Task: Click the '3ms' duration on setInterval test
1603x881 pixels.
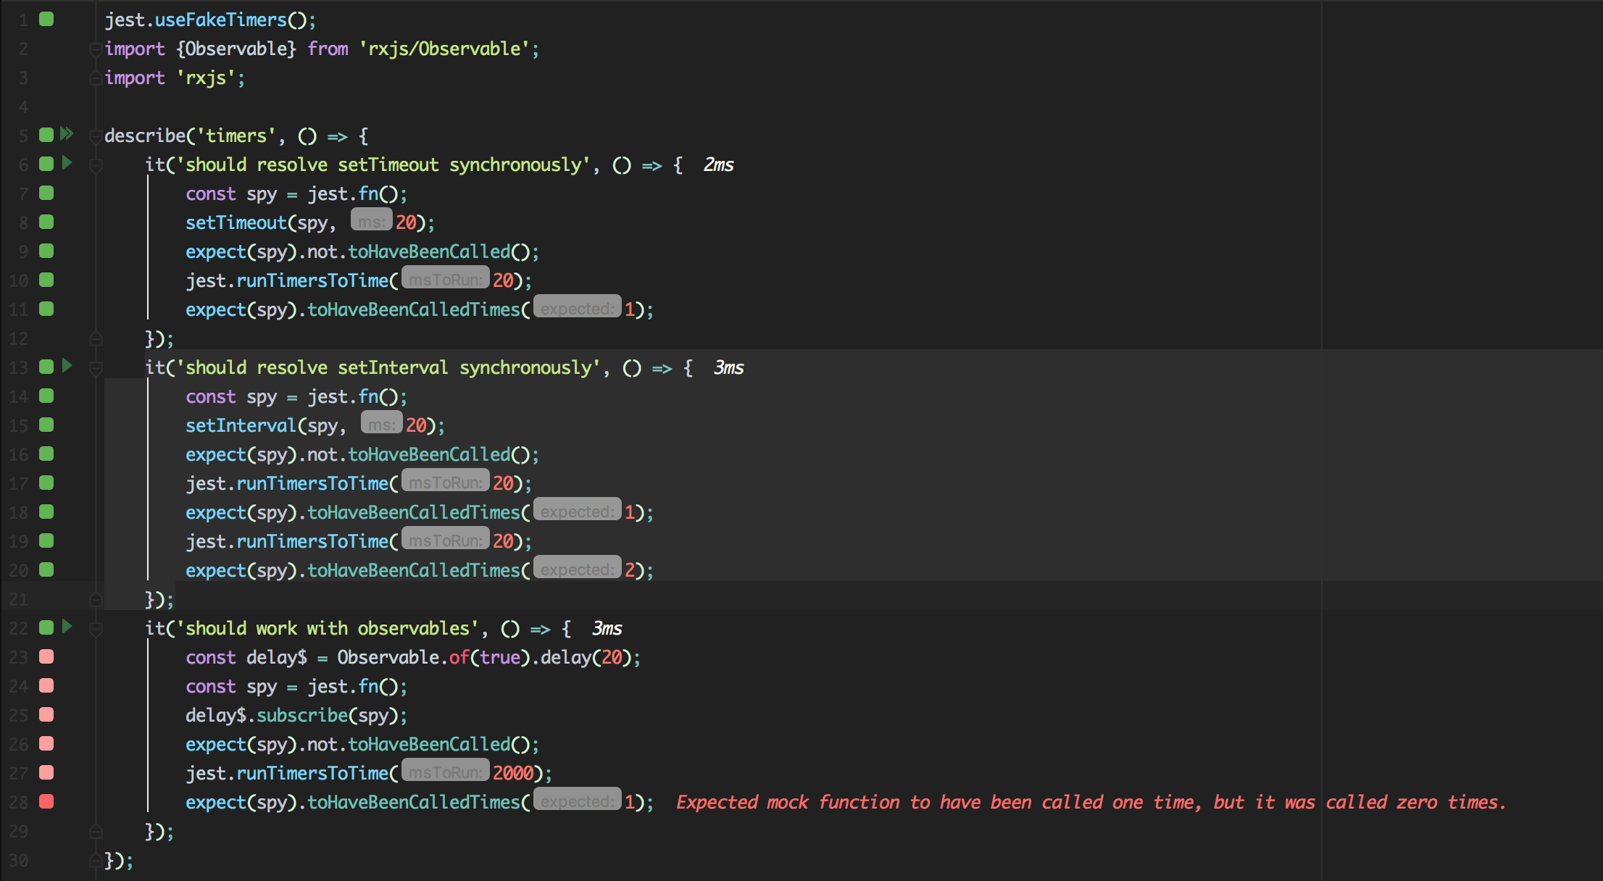Action: point(729,368)
